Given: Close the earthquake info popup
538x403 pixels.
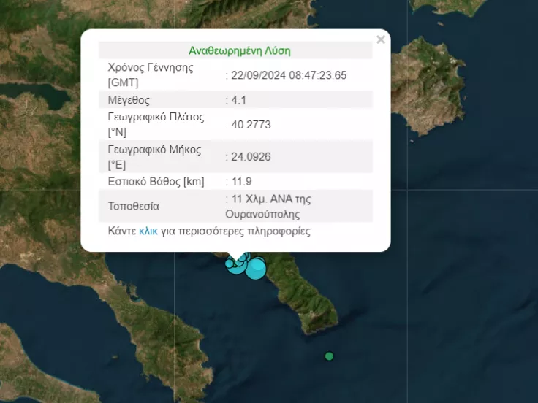Looking at the screenshot, I should (x=380, y=40).
